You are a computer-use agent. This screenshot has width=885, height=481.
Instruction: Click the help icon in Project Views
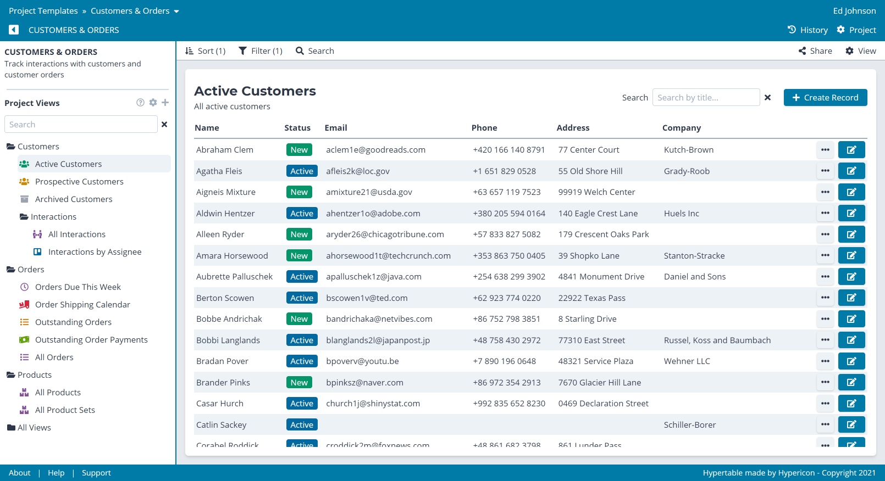[x=140, y=103]
